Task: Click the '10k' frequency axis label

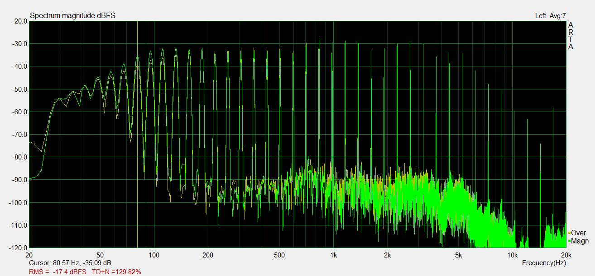Action: pyautogui.click(x=512, y=255)
